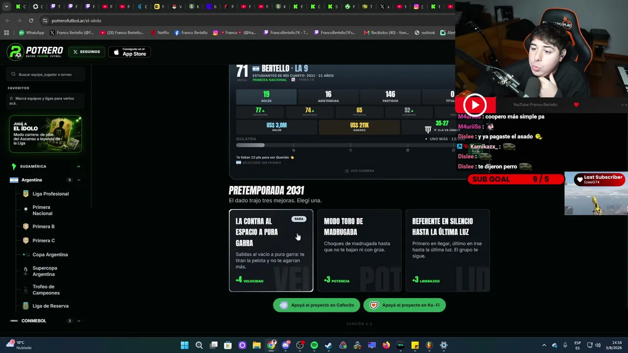This screenshot has height=353, width=628.
Task: Open Settings gear from the taskbar
Action: pos(444,345)
